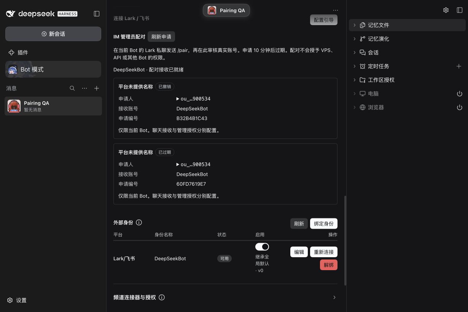This screenshot has width=468, height=312.
Task: Add a scheduled task with plus icon
Action: [459, 66]
